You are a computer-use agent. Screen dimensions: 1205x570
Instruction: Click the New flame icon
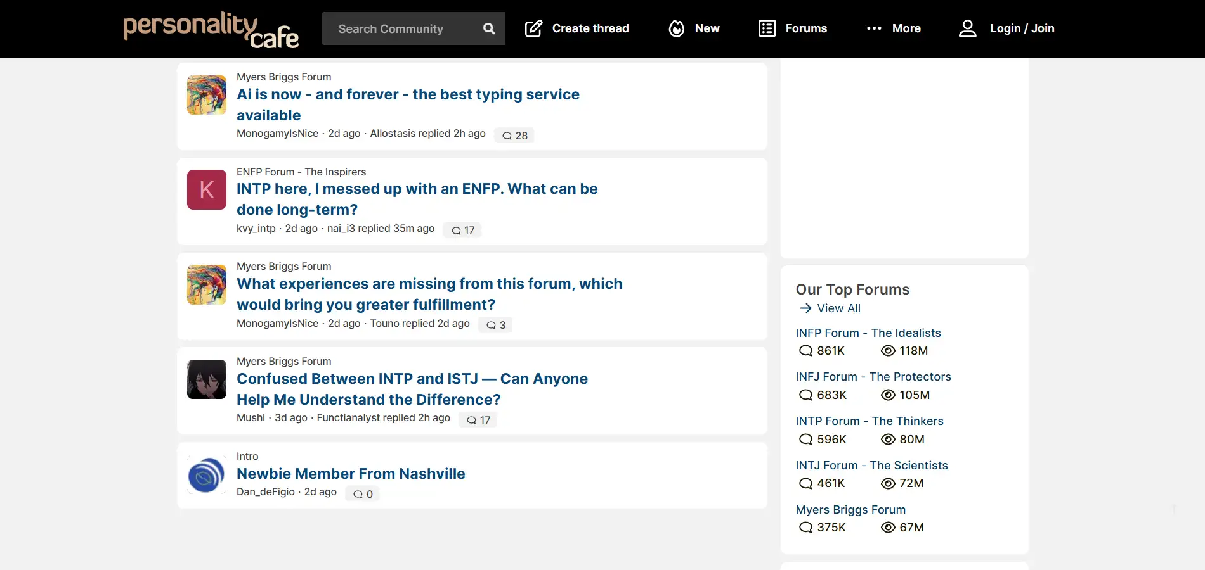pyautogui.click(x=677, y=28)
